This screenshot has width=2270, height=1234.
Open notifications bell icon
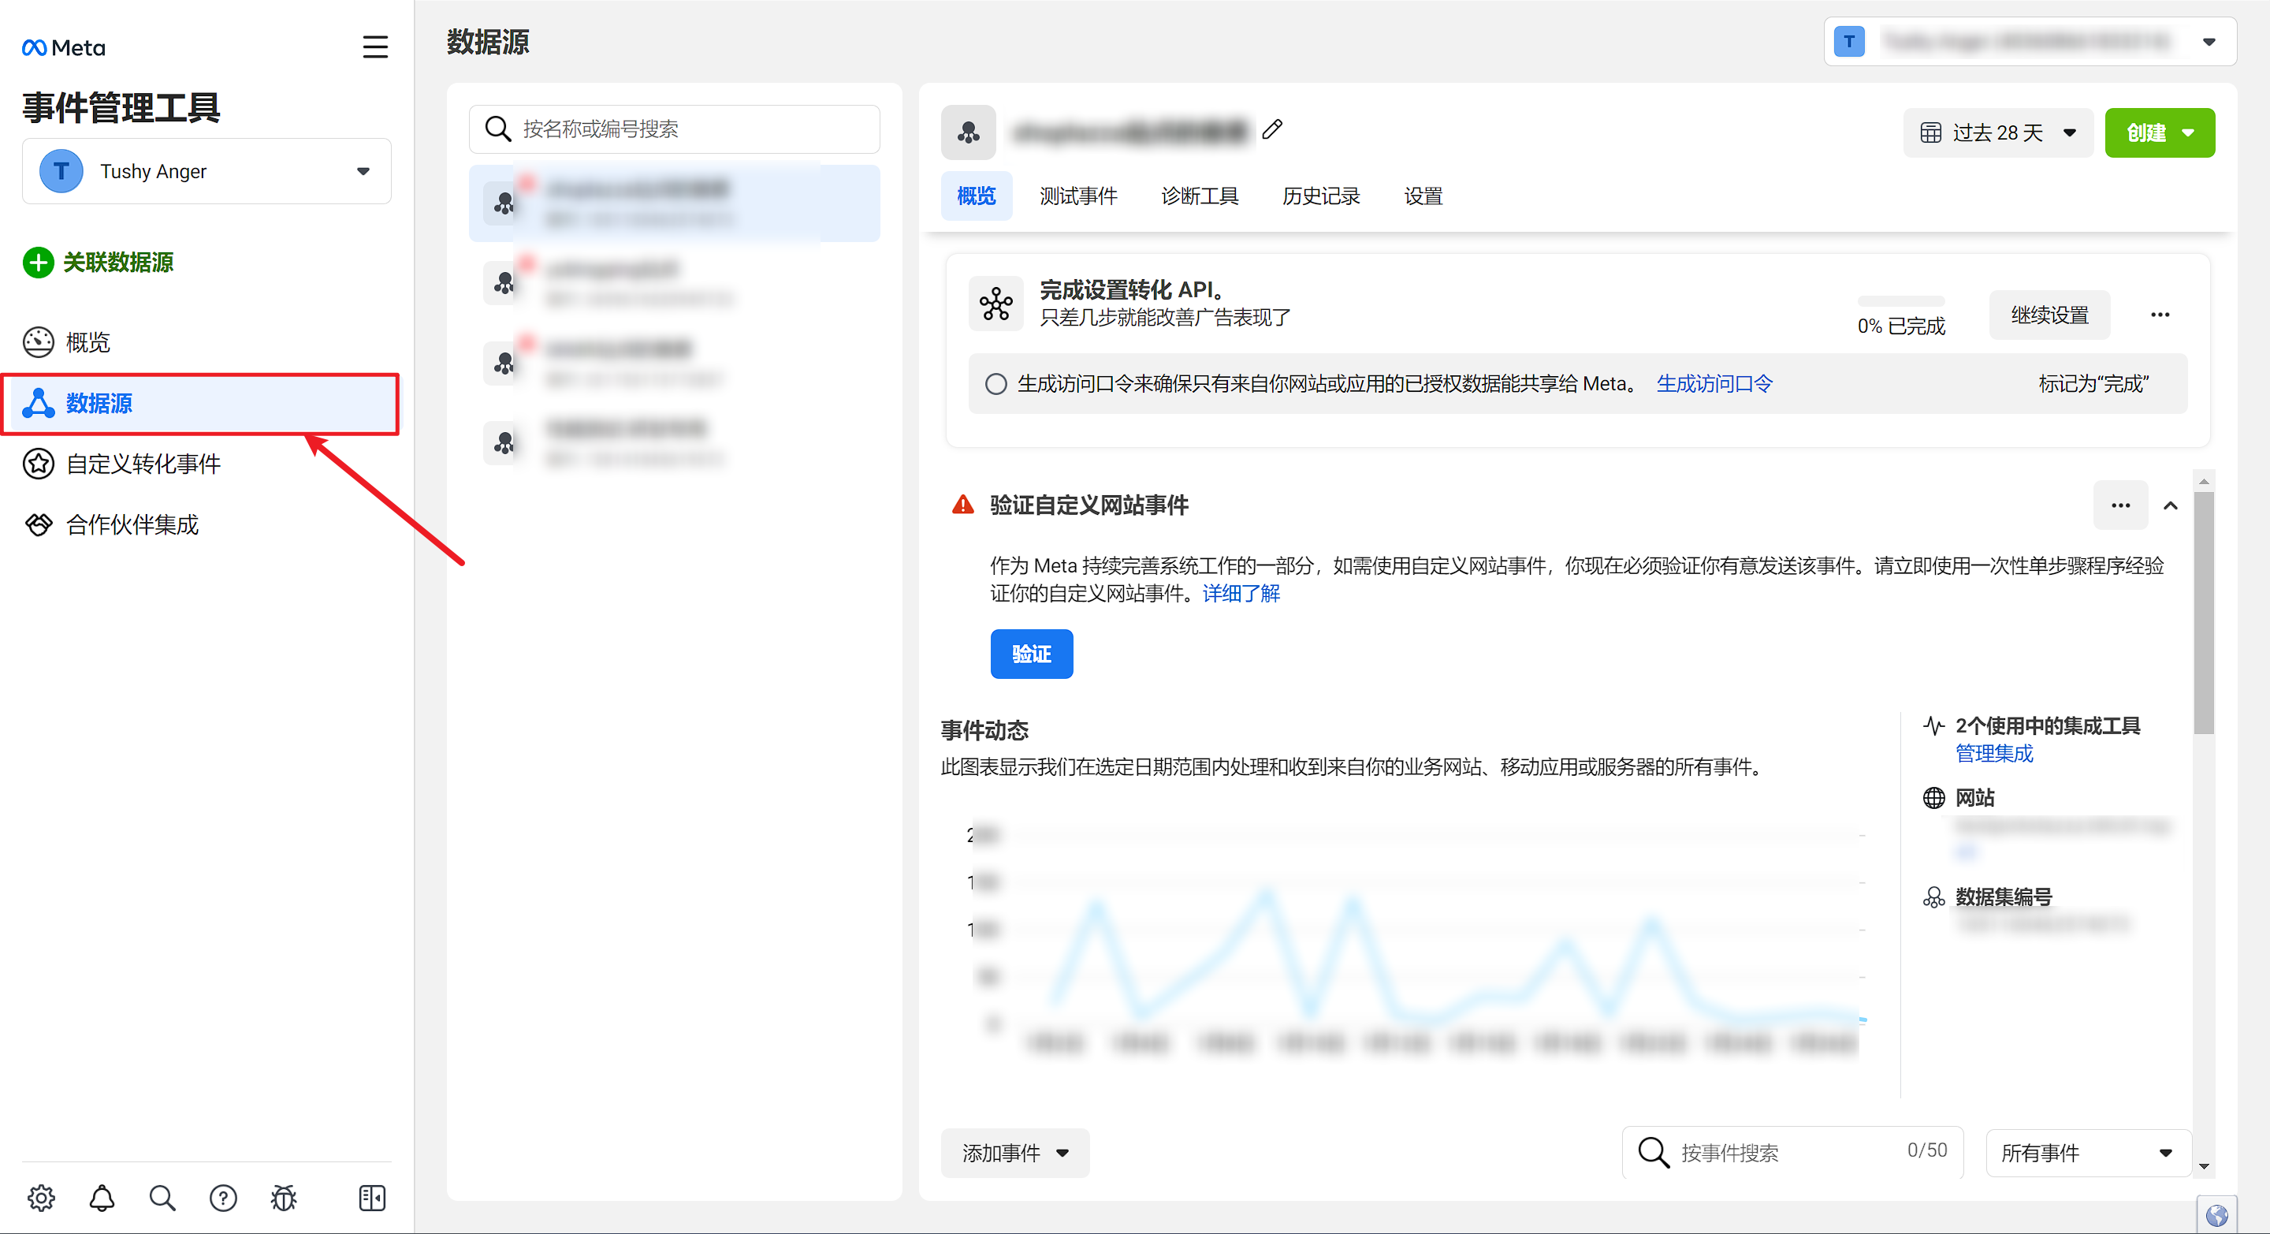tap(102, 1198)
